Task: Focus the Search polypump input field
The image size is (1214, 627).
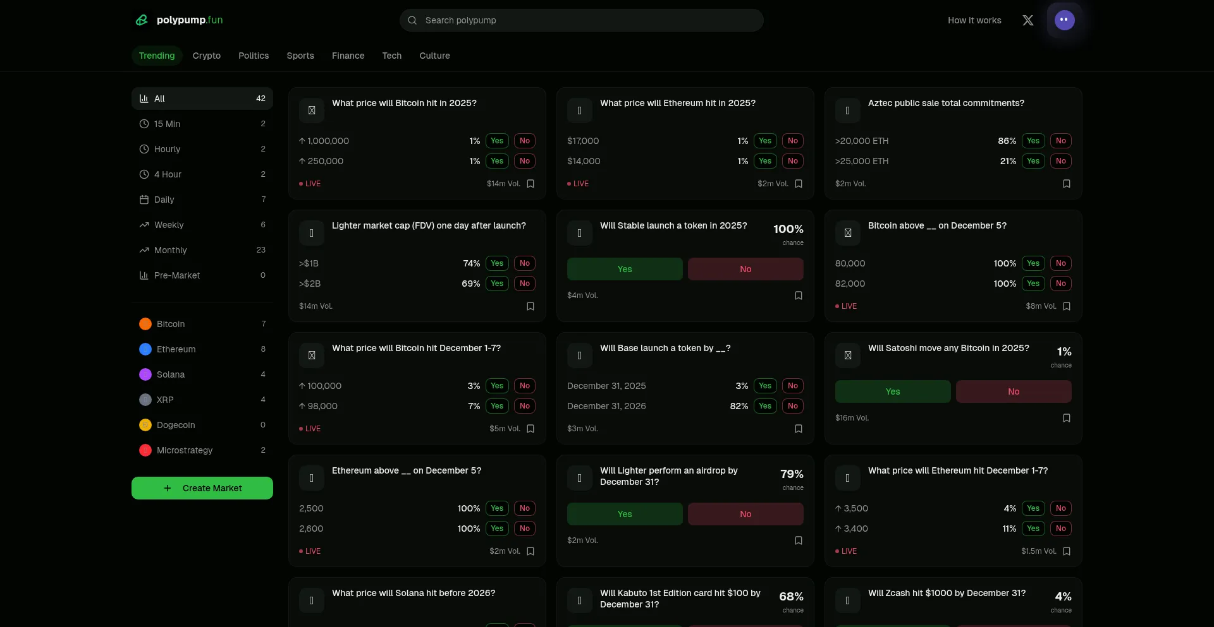Action: click(582, 20)
